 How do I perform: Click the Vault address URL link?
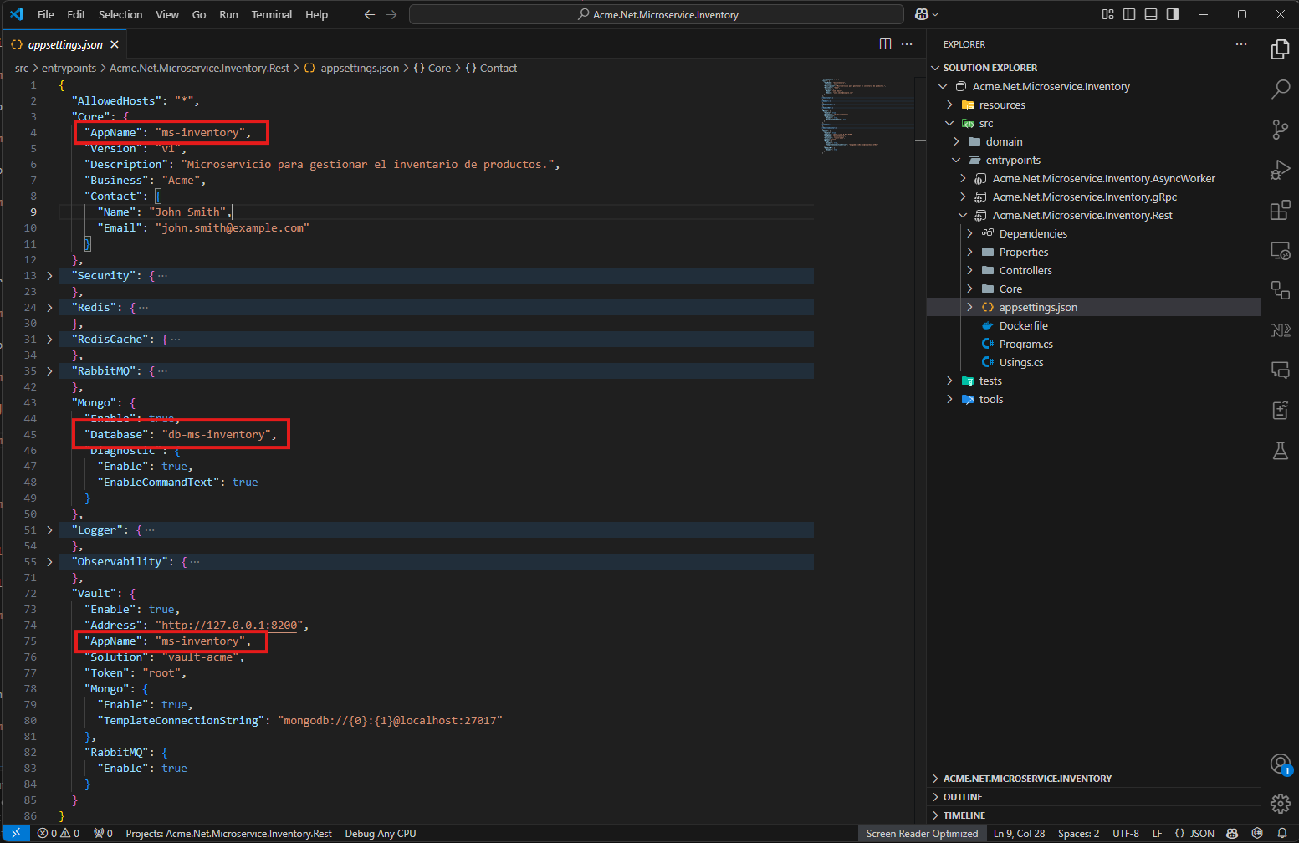229,625
